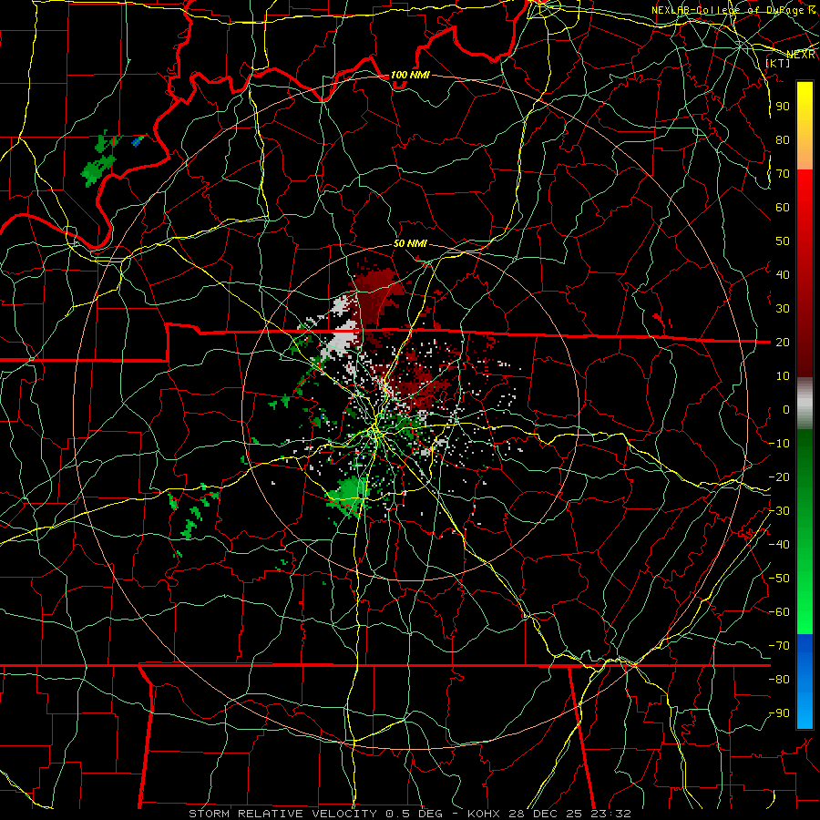Click the 20 value on the velocity scale
This screenshot has width=820, height=820.
click(x=783, y=342)
